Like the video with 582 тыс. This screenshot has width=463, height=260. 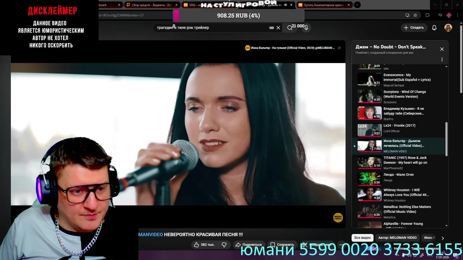(204, 244)
